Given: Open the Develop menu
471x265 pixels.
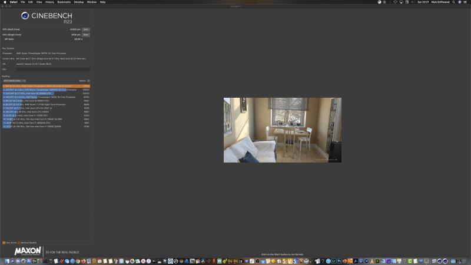Looking at the screenshot, I should coord(79,2).
